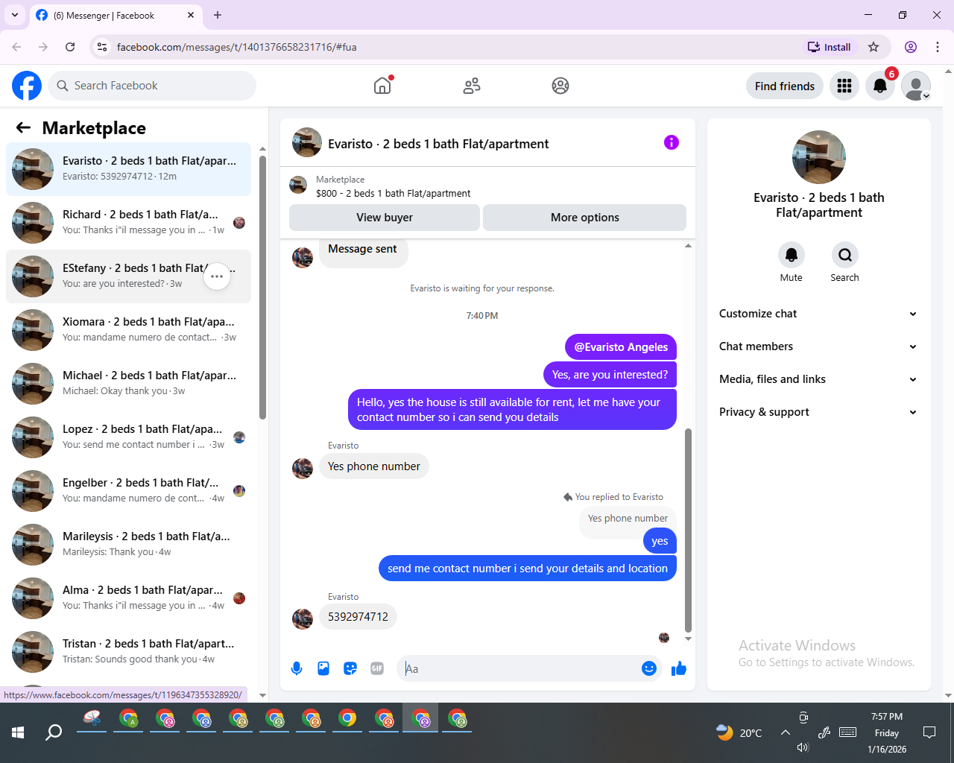Click the message 5392974712
The image size is (954, 763).
358,617
